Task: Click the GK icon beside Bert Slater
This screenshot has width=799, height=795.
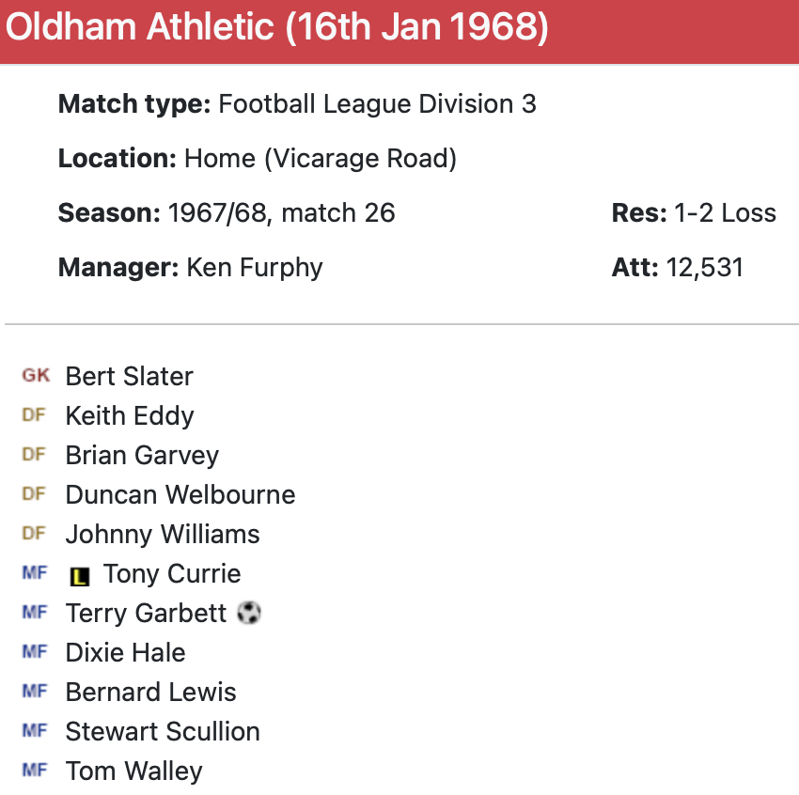Action: (36, 376)
